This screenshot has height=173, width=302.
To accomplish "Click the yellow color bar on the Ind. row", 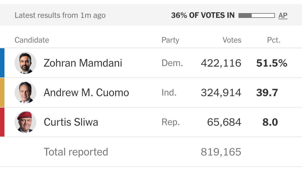I will 2,92.
